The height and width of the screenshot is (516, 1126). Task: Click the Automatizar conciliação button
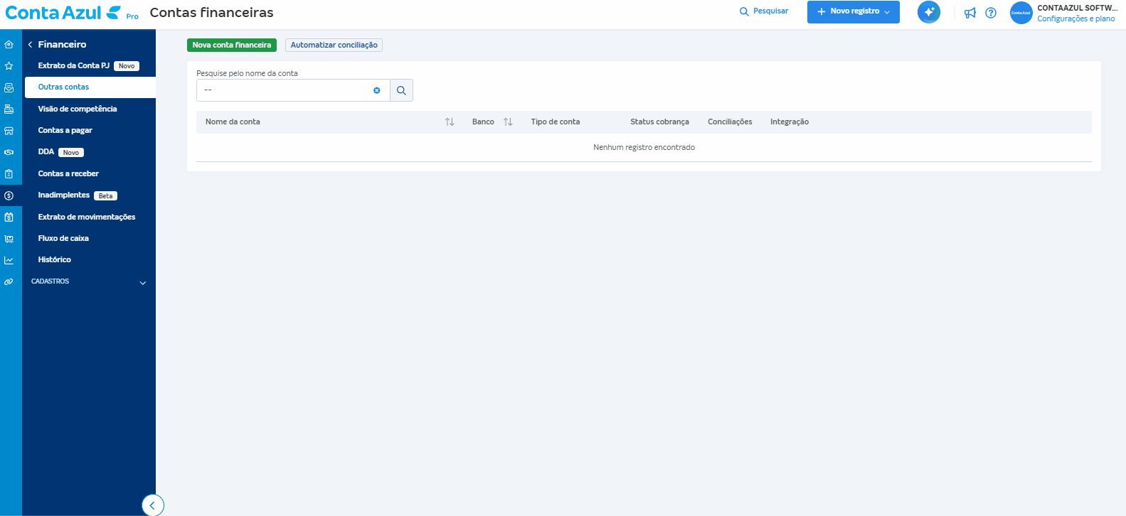(x=334, y=45)
